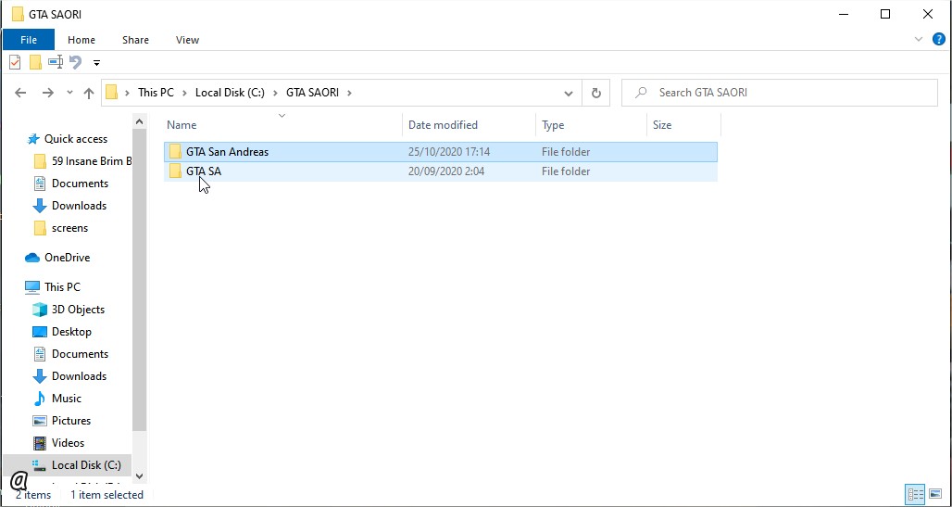
Task: Click the date 20/09/2020 2:04
Action: coord(446,171)
